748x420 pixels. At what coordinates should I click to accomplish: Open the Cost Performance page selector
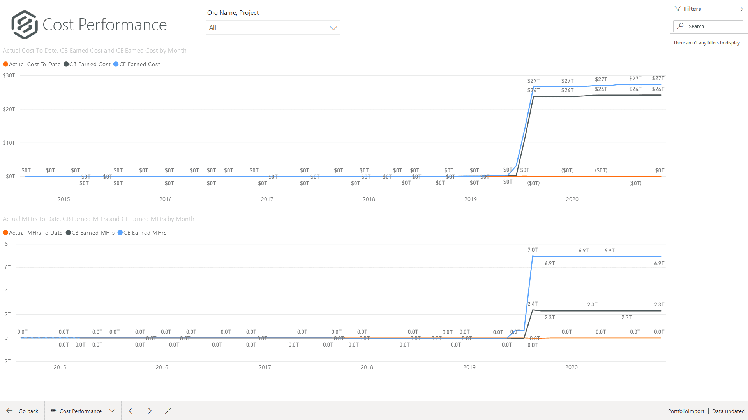[83, 411]
